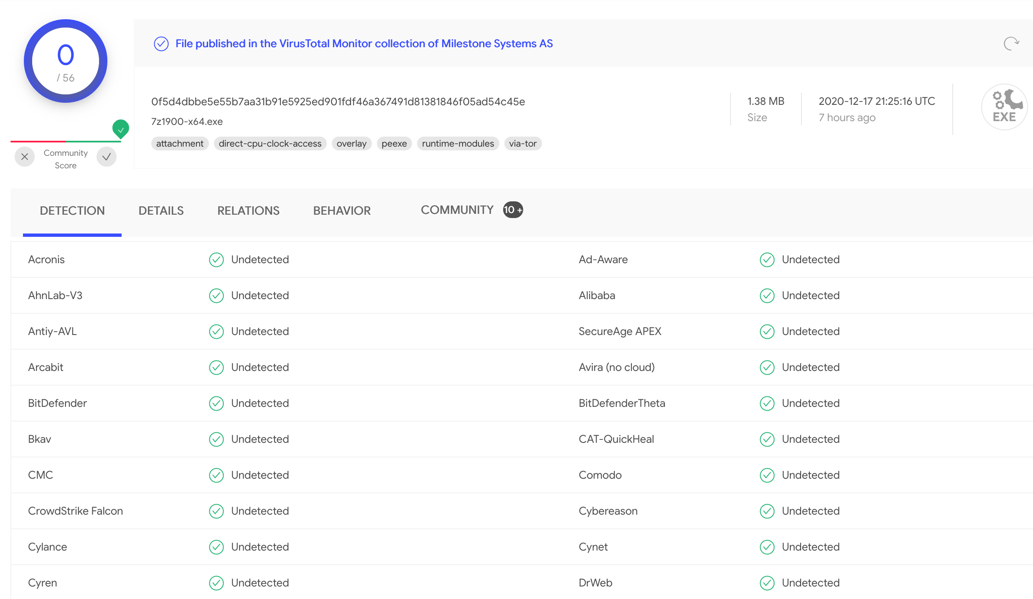Click the CAT-QuickHeal undetected check icon

[x=767, y=439]
